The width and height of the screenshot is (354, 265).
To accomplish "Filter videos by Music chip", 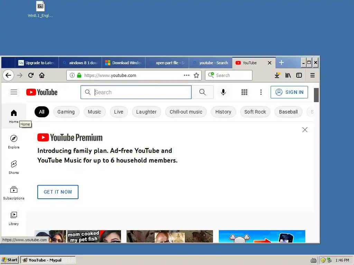I will pos(94,112).
